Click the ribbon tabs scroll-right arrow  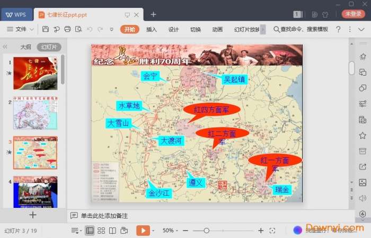coord(263,30)
